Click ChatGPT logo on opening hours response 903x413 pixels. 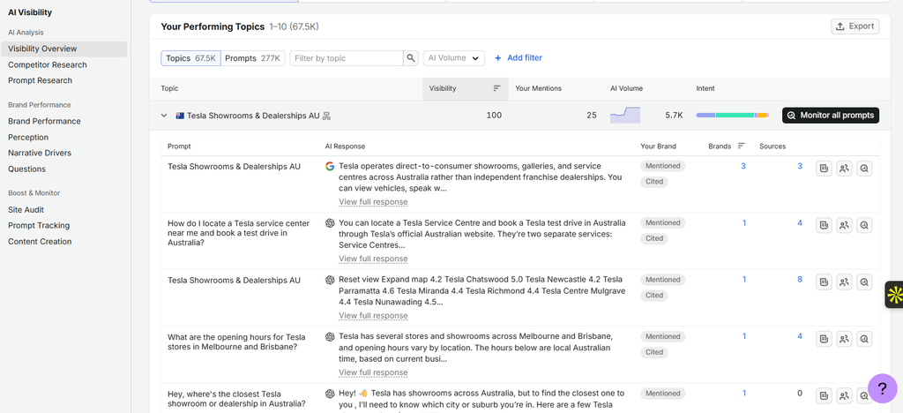pyautogui.click(x=330, y=337)
